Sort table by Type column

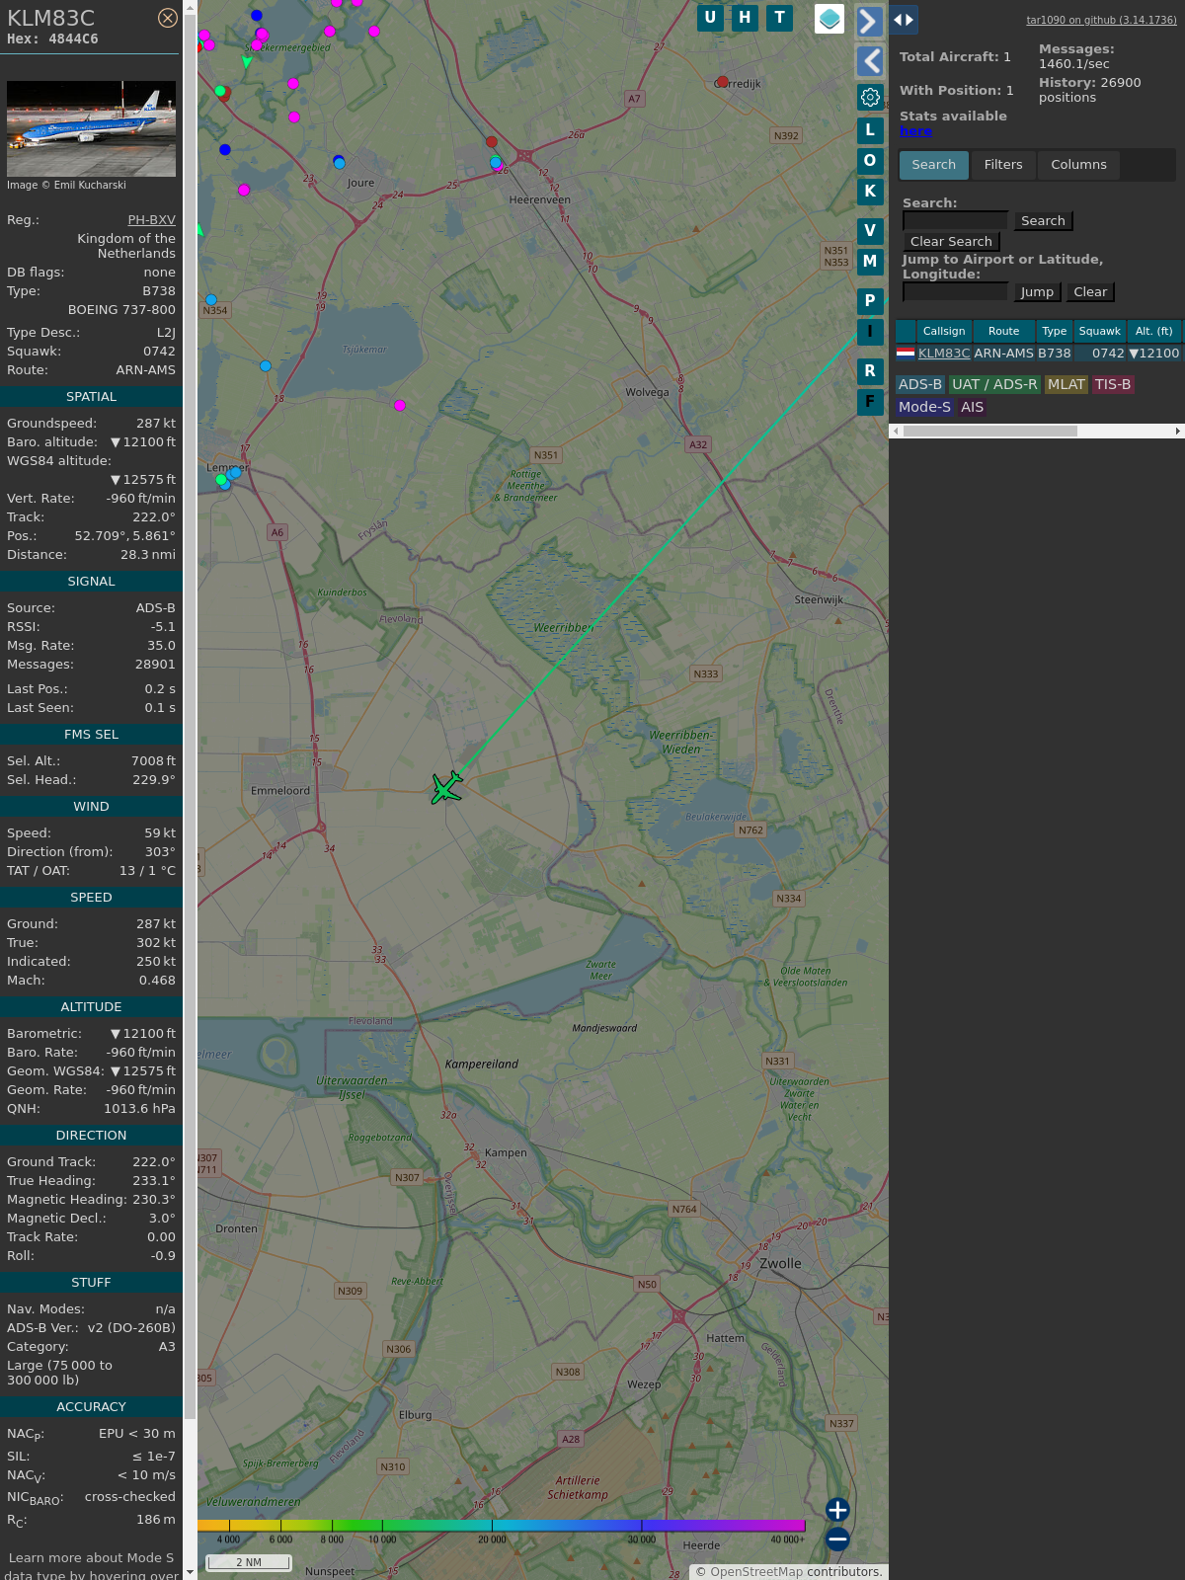pos(1055,332)
